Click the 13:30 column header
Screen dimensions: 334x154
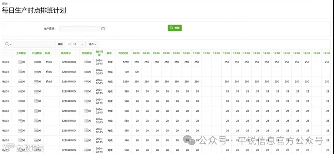click(x=246, y=53)
